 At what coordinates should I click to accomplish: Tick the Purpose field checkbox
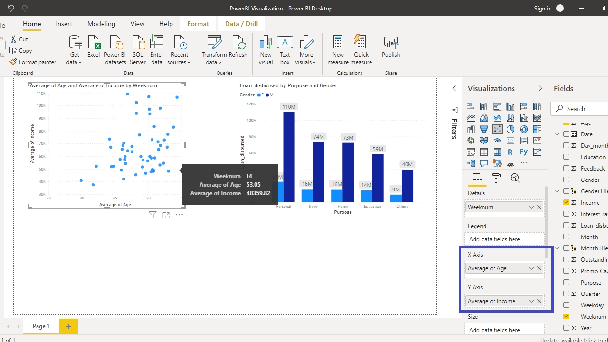pyautogui.click(x=566, y=283)
